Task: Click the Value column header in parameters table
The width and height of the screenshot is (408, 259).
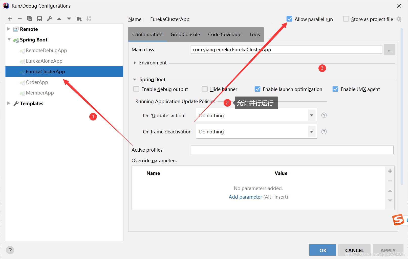Action: (281, 173)
